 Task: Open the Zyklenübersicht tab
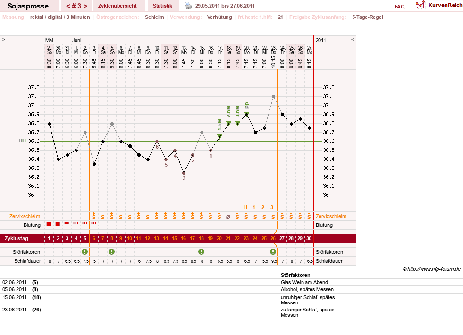coord(117,6)
